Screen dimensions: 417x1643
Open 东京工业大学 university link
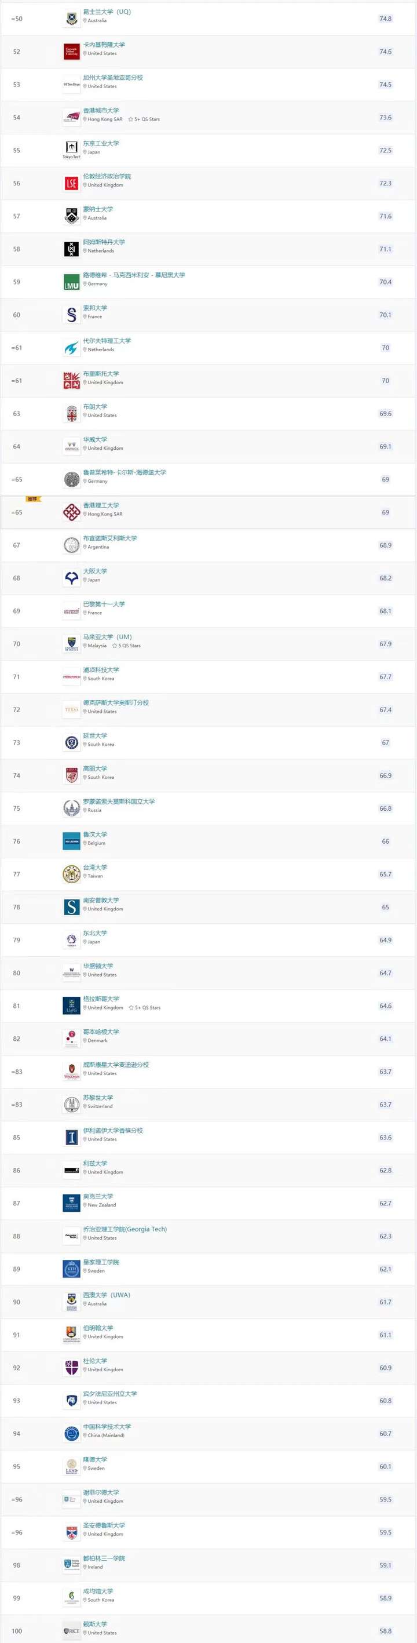101,144
